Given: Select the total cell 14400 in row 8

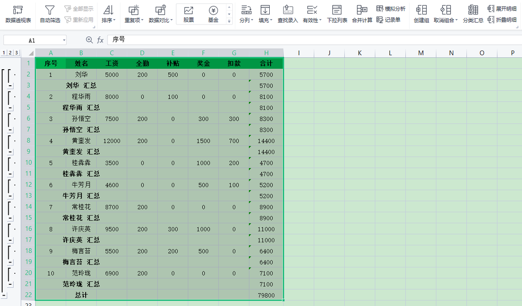Looking at the screenshot, I should pos(266,141).
